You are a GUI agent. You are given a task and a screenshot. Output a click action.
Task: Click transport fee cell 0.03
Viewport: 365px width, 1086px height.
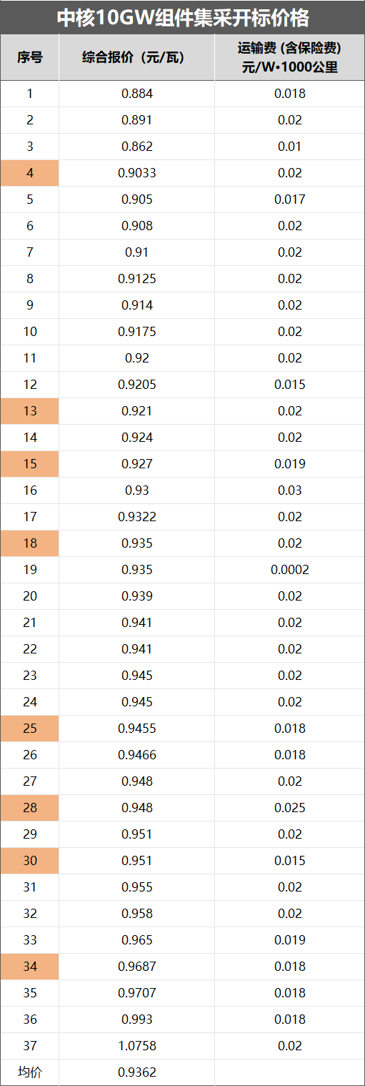pyautogui.click(x=289, y=490)
